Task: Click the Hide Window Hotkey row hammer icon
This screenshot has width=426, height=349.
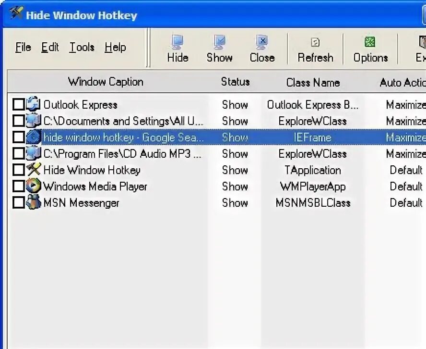Action: point(34,170)
